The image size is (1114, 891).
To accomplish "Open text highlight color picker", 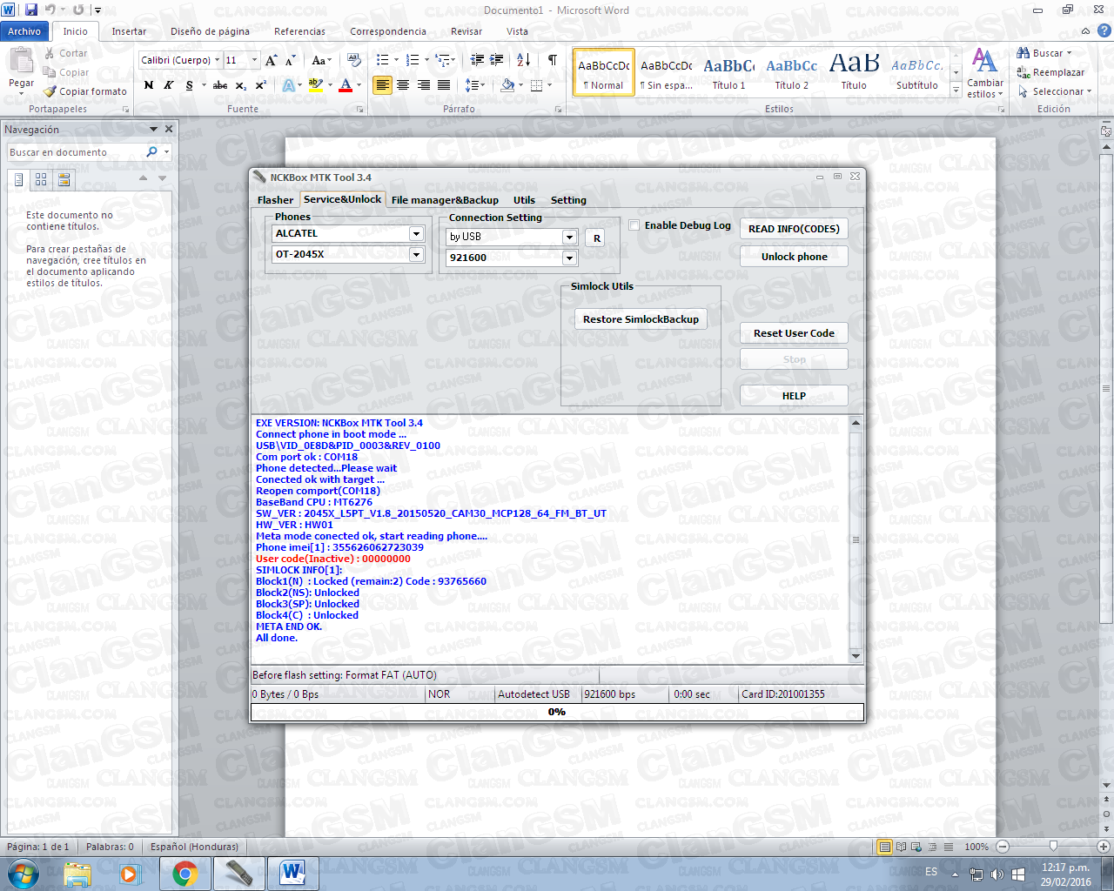I will coord(329,85).
